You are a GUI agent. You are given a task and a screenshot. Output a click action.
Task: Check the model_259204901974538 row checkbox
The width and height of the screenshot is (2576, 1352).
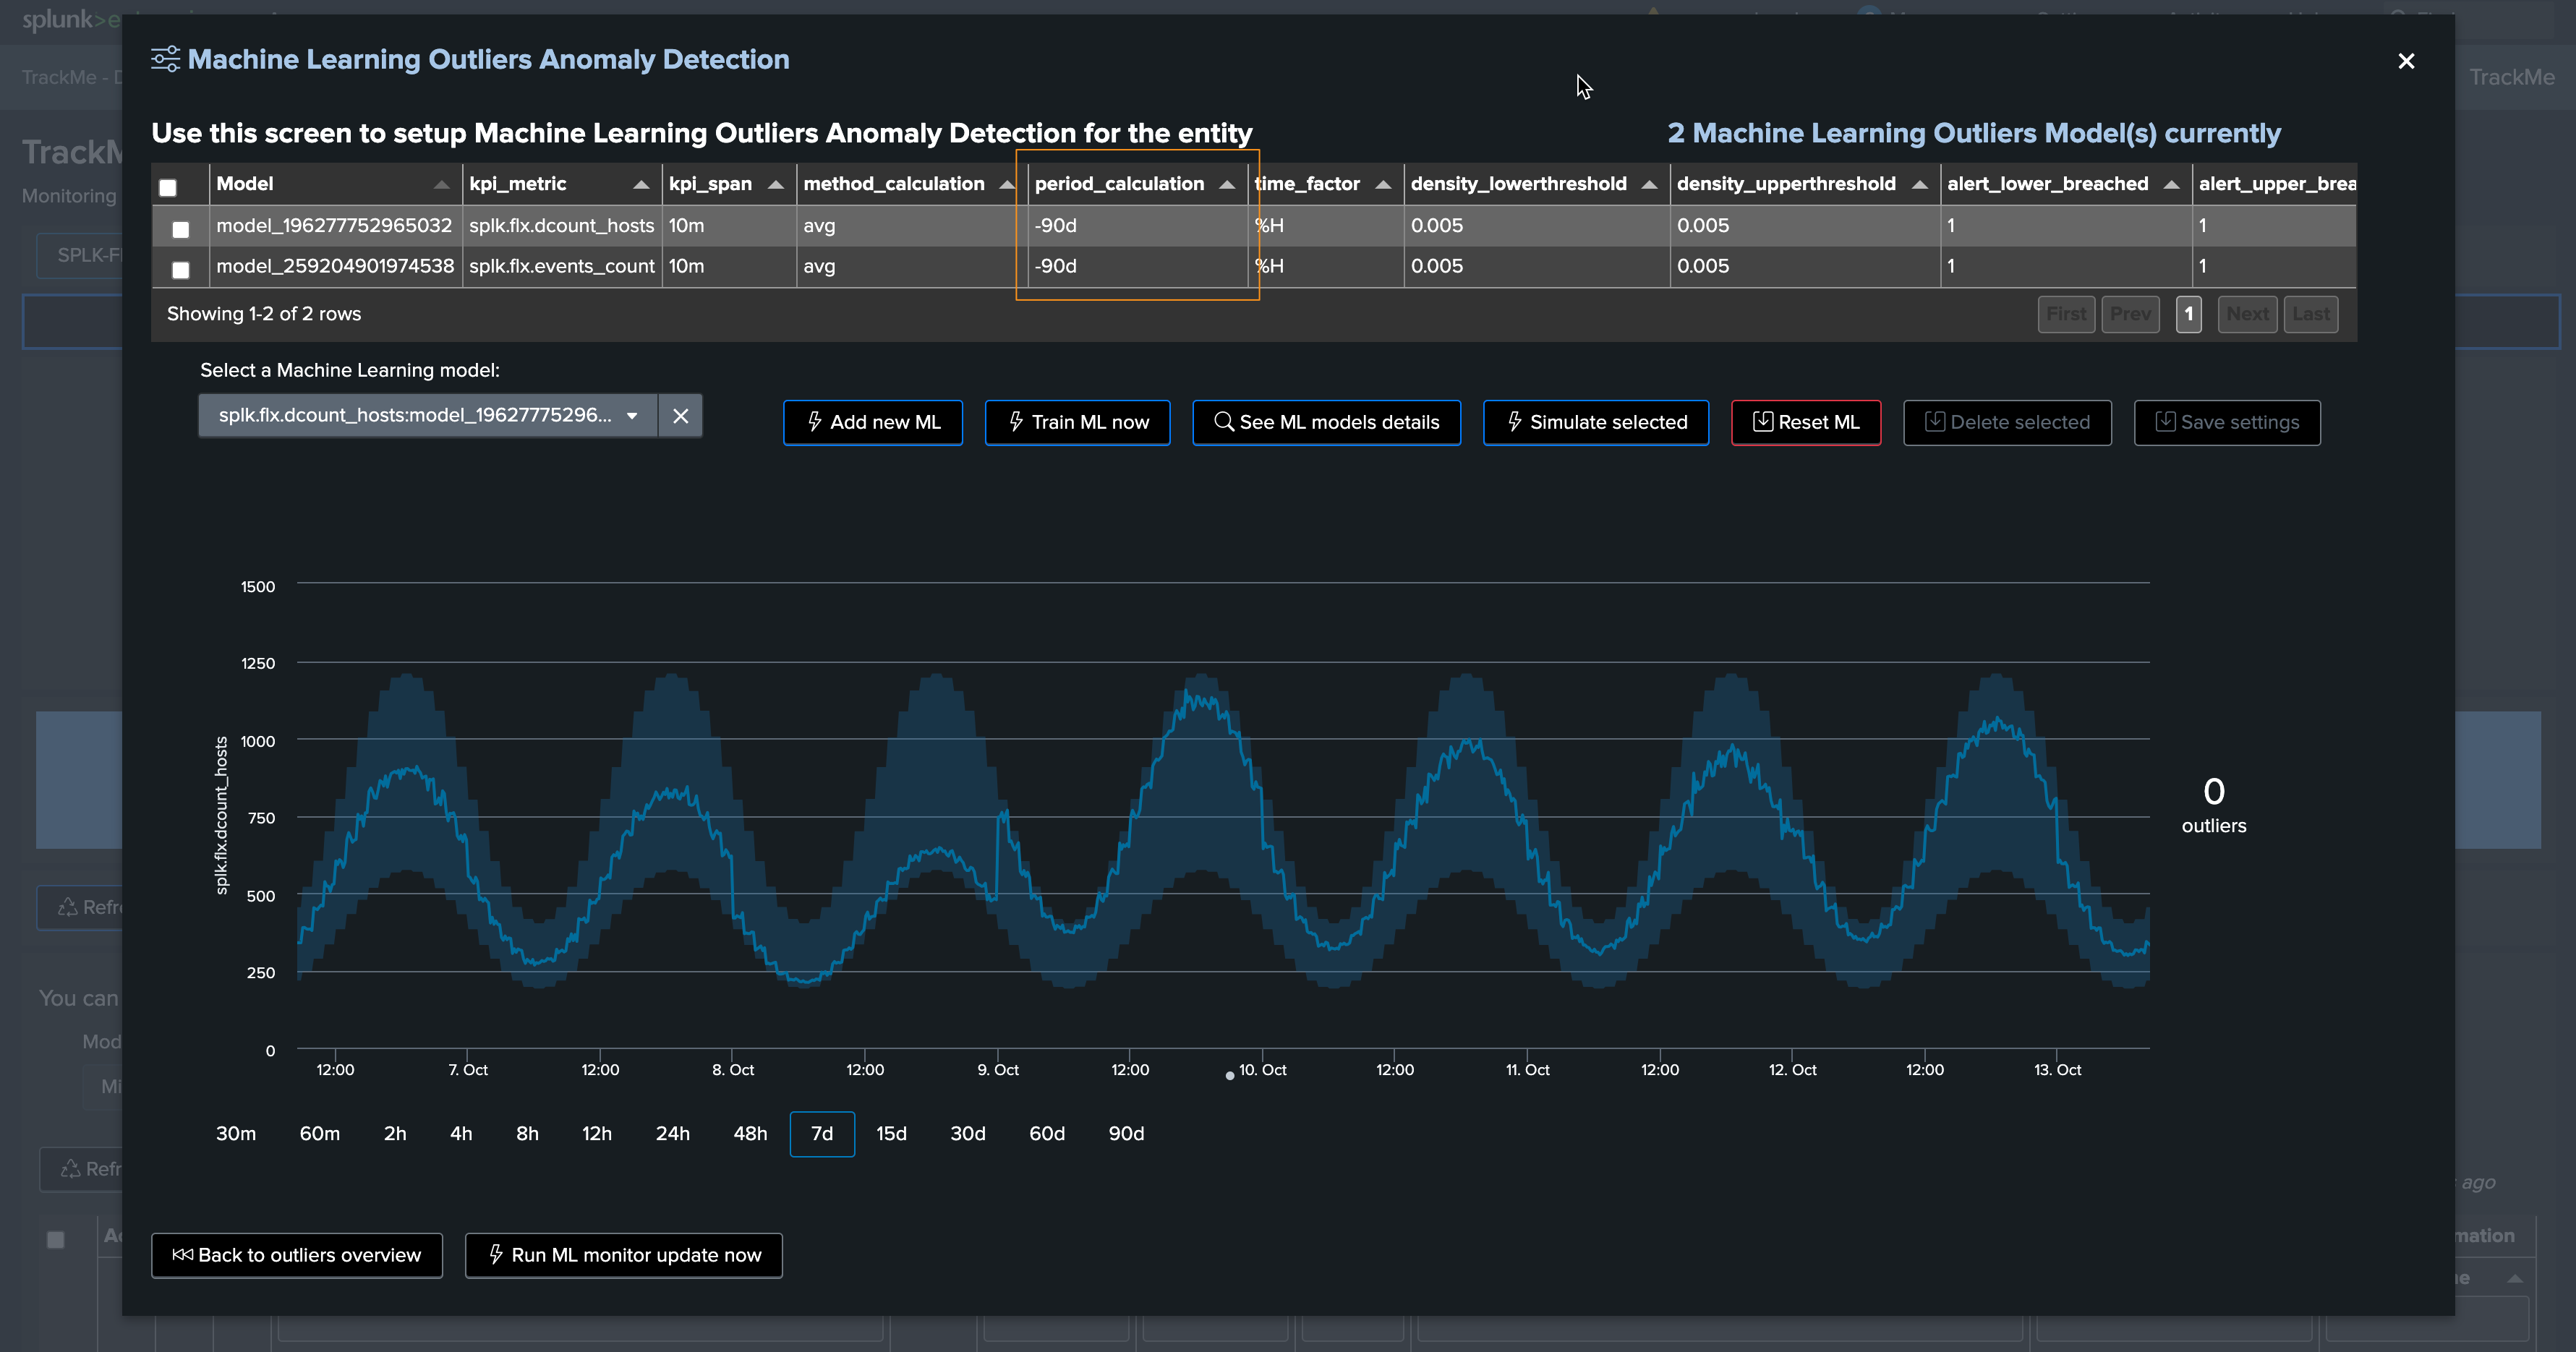[x=180, y=270]
